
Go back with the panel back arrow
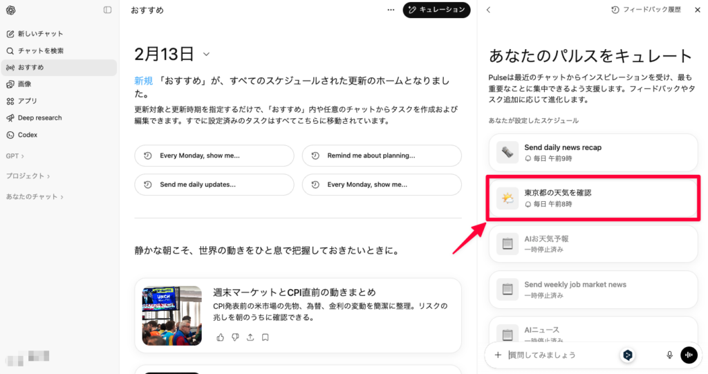[x=489, y=10]
